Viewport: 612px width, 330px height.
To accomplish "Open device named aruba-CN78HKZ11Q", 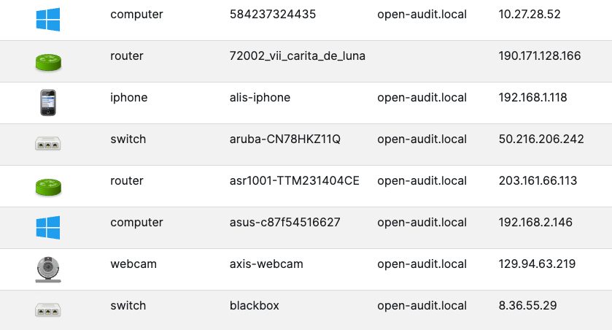I will [284, 139].
